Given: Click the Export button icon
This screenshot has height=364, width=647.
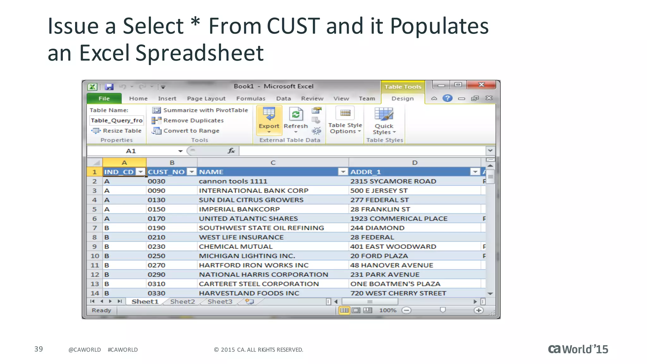Looking at the screenshot, I should coord(269,114).
